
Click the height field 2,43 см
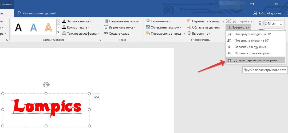pos(272,23)
